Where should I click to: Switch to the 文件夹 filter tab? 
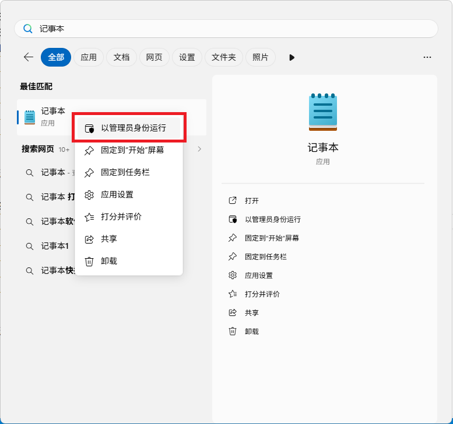tap(224, 57)
